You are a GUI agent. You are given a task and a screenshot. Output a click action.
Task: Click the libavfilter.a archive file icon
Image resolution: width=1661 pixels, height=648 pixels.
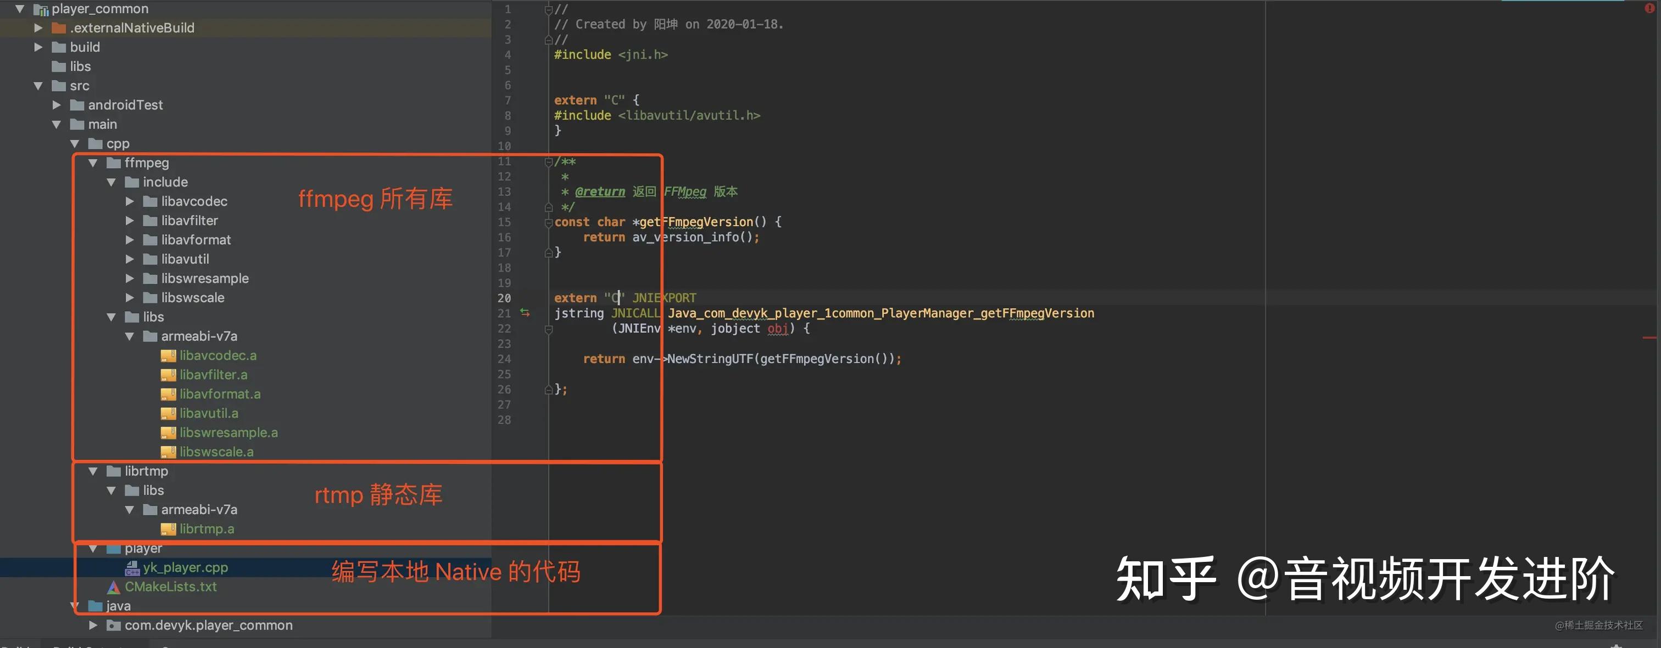(168, 375)
